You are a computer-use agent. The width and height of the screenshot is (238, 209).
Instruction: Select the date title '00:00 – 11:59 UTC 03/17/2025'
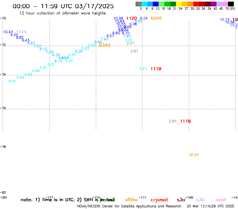click(63, 6)
